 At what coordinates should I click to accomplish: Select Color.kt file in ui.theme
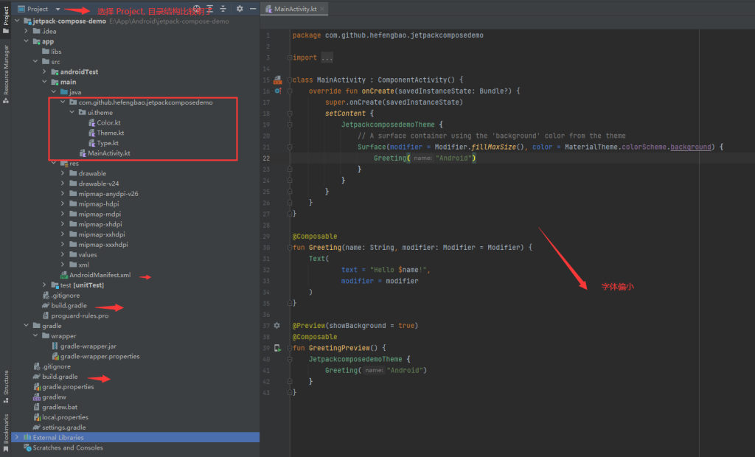click(108, 123)
